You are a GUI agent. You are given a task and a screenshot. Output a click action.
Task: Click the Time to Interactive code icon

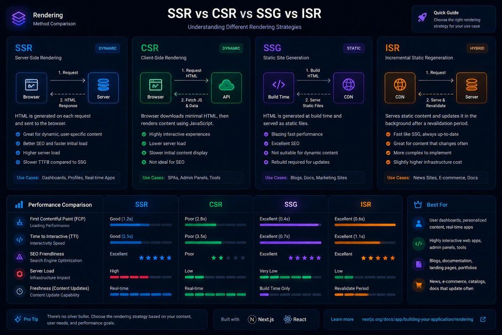[20, 240]
